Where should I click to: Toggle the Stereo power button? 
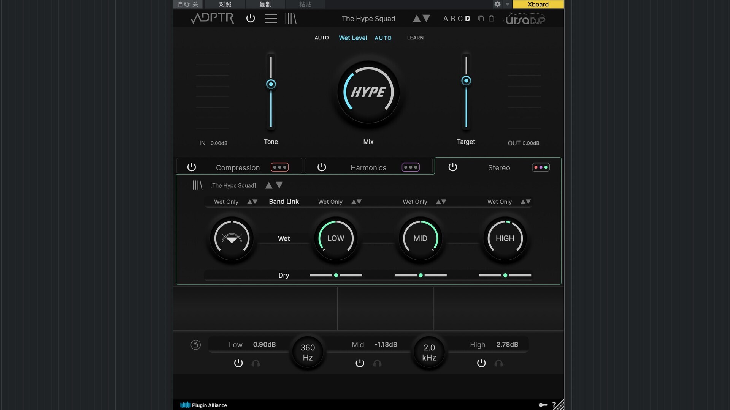(452, 167)
